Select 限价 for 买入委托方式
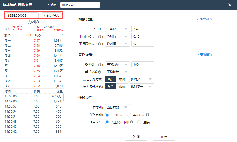Image resolution: width=237 pixels, height=142 pixels. click(x=110, y=87)
